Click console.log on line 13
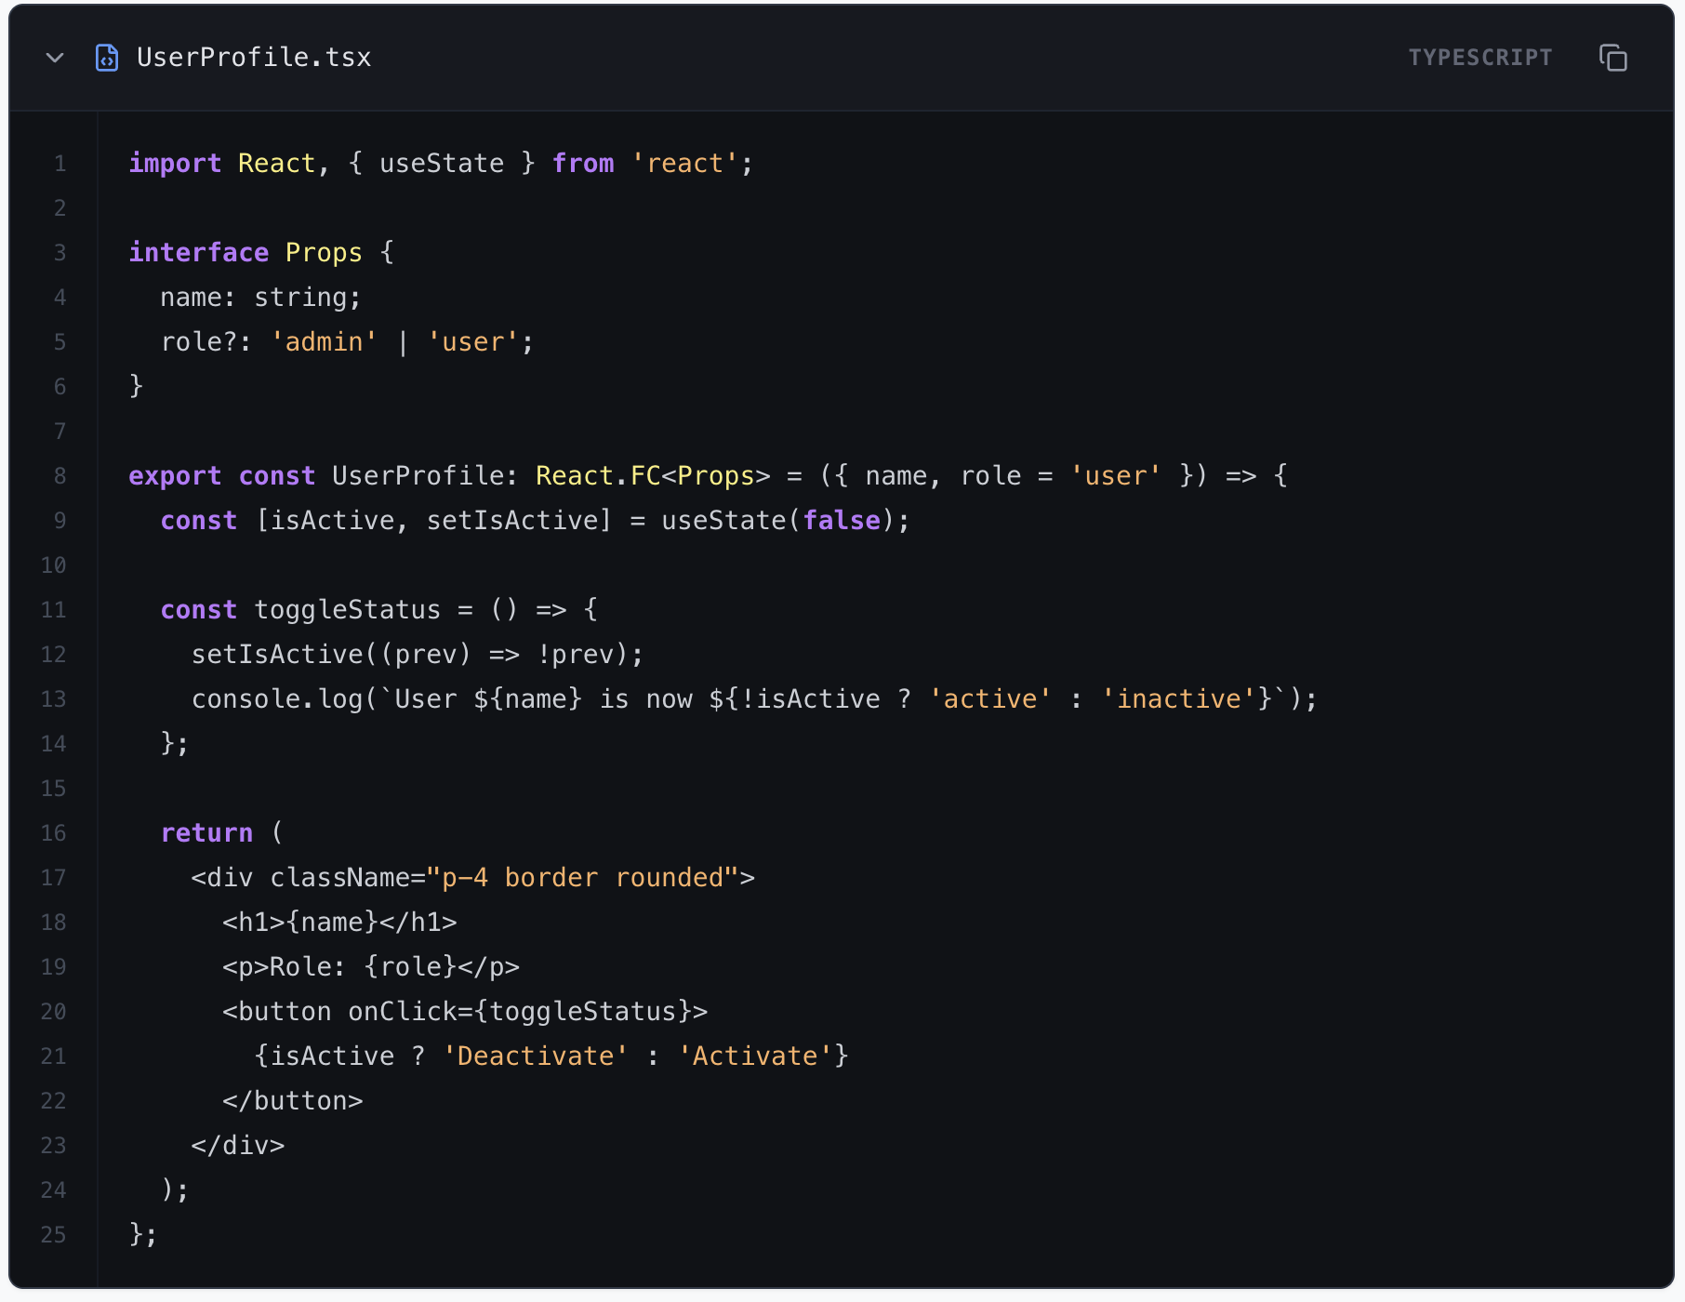The height and width of the screenshot is (1302, 1685). tap(276, 699)
